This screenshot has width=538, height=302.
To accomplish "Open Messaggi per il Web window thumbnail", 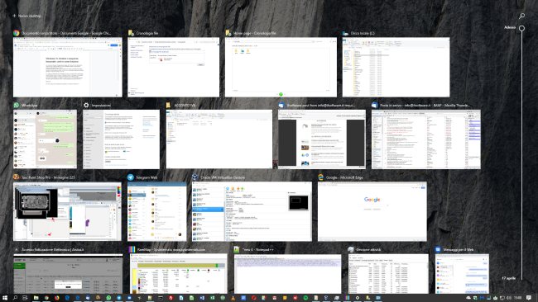I will pos(462,274).
